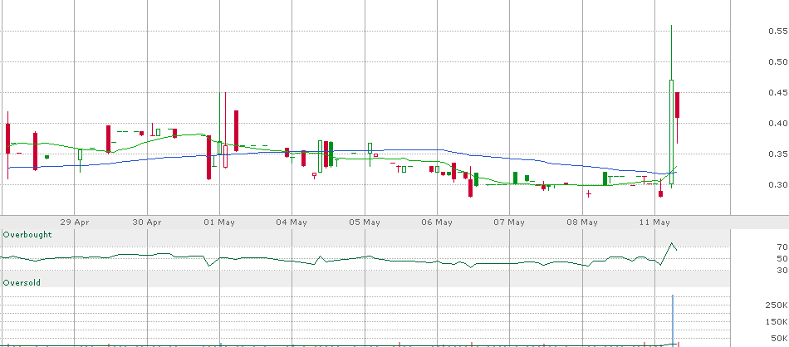This screenshot has width=789, height=347.
Task: Click the 0.55 price axis label
Action: tap(777, 32)
